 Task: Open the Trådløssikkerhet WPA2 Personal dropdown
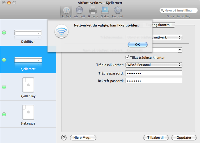coord(154,65)
